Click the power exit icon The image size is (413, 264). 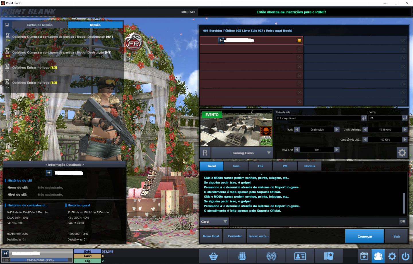pyautogui.click(x=406, y=256)
